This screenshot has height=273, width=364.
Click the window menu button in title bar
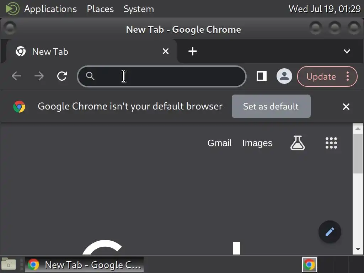click(10, 28)
